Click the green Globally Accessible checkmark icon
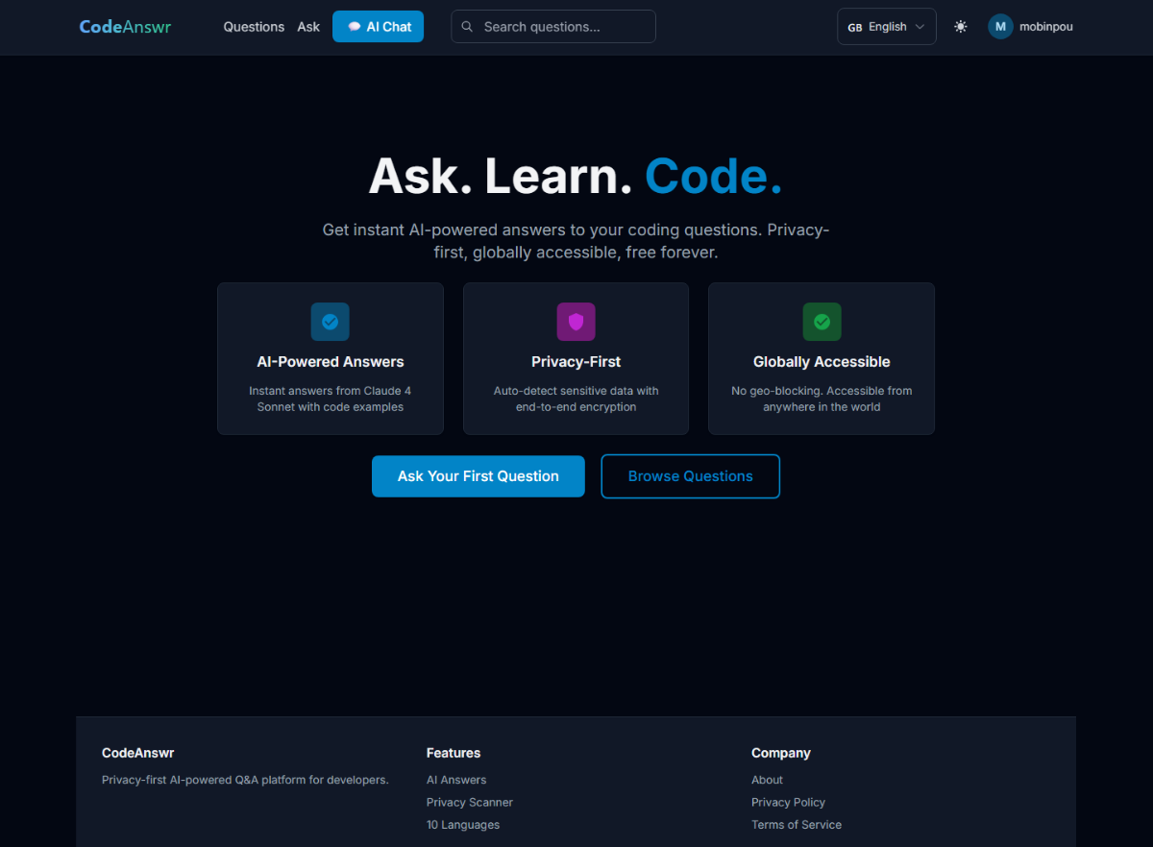The height and width of the screenshot is (847, 1153). pos(822,322)
